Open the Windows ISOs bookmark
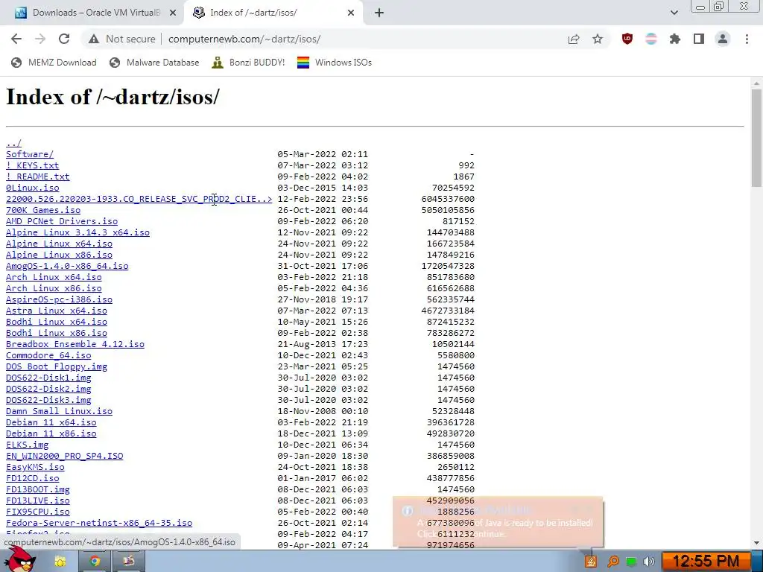Viewport: 763px width, 572px height. coord(335,63)
